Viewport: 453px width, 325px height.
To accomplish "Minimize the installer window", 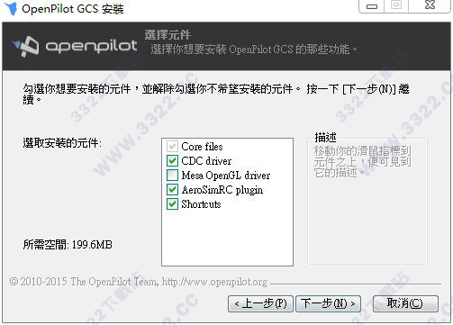I will click(372, 6).
